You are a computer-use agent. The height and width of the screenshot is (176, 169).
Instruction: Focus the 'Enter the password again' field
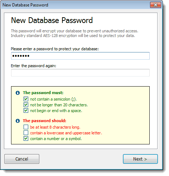tap(80, 73)
